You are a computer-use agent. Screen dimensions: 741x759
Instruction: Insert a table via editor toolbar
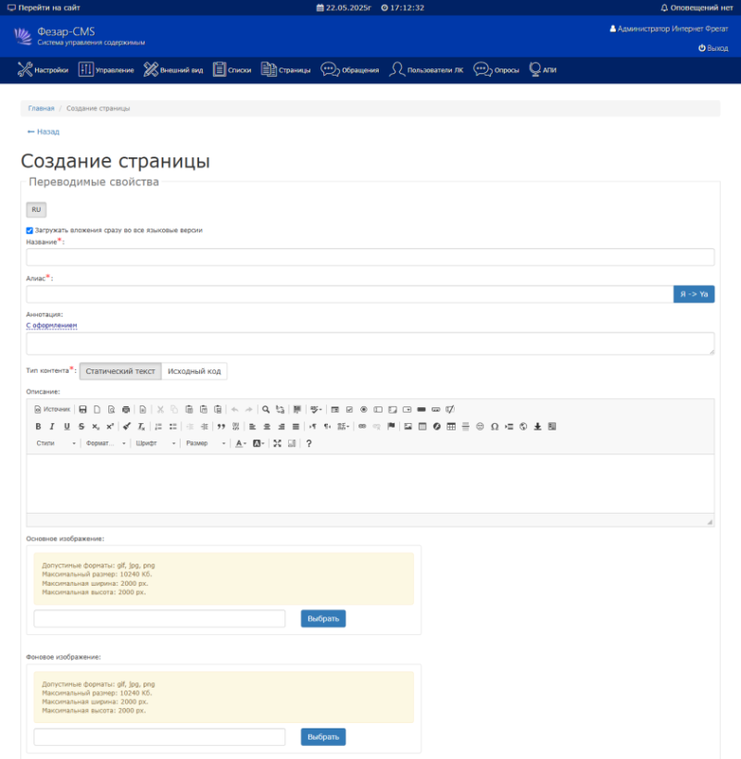pos(451,427)
